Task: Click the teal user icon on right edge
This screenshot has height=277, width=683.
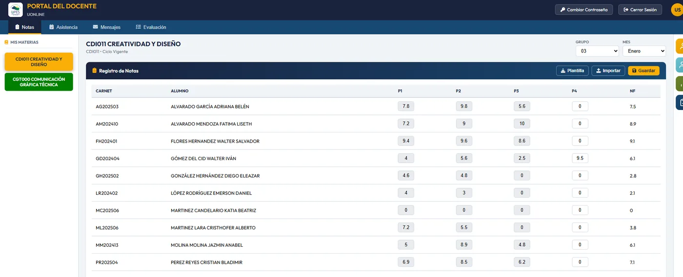Action: coord(679,65)
